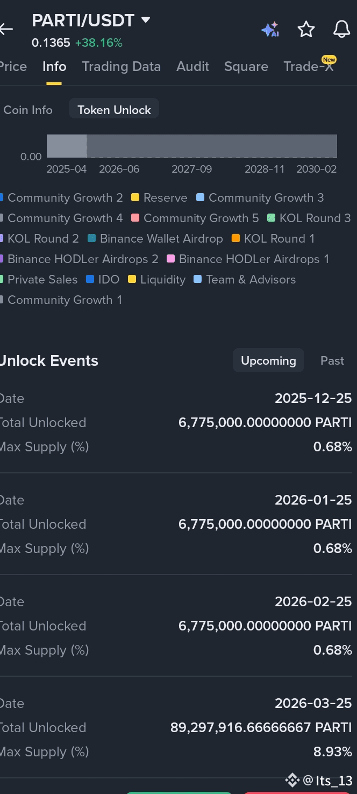Tap the back arrow icon
Screen dimensions: 357x794
pos(6,29)
